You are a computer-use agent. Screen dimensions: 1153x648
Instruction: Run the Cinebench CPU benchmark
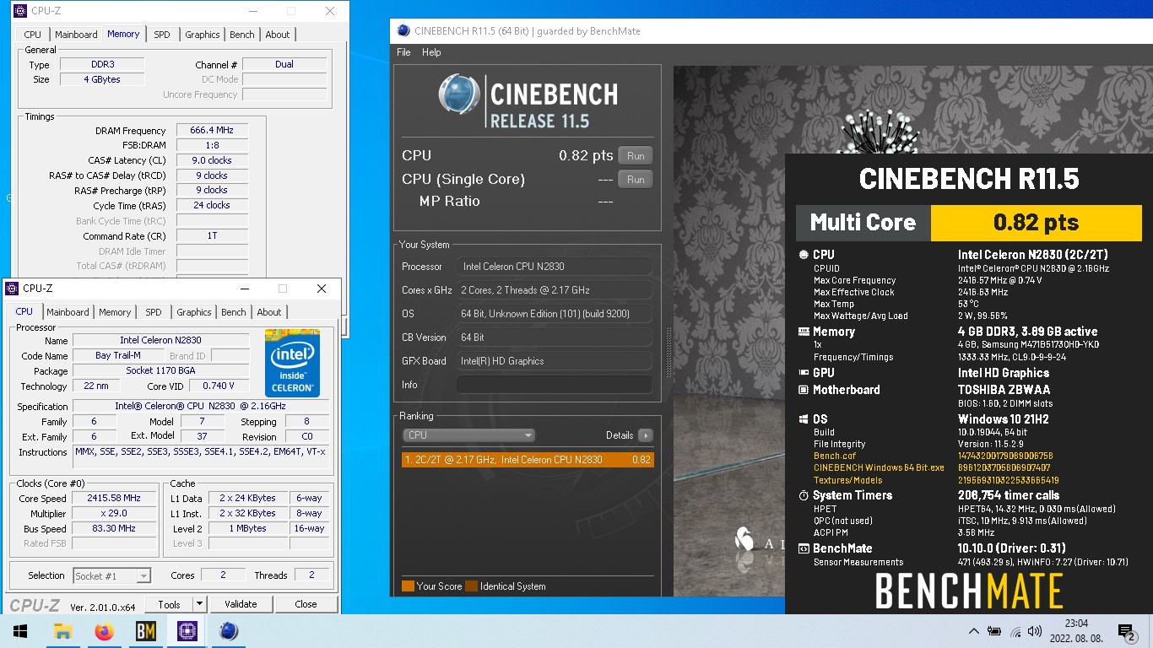[x=636, y=156]
